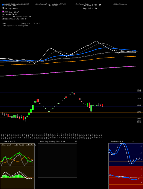Image resolution: width=143 pixels, height=189 pixels.
Task: Select the '50 Day = 33.64' legend text
Action: [x=11, y=8]
